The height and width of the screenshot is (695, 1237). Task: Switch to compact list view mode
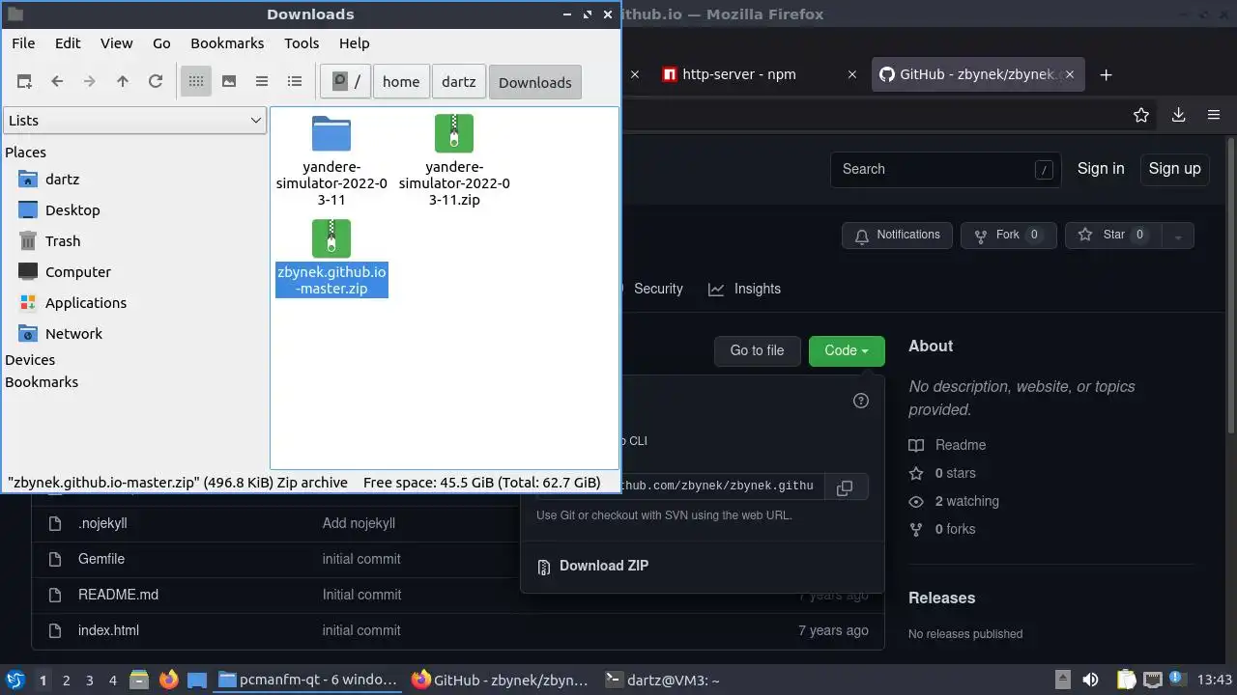pos(262,82)
